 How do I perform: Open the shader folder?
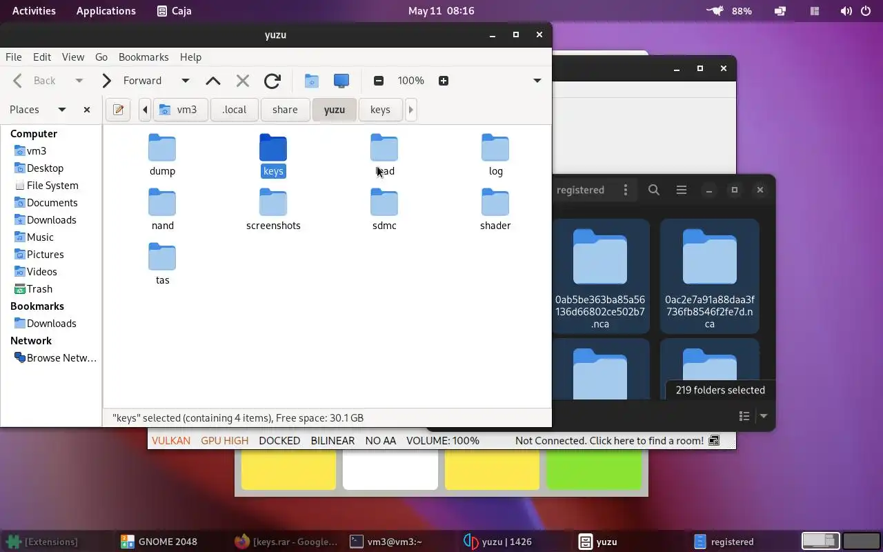(495, 210)
